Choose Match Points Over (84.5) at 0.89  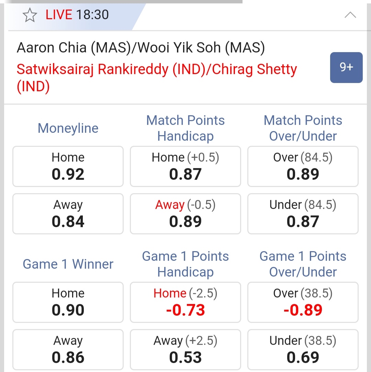[x=303, y=166]
